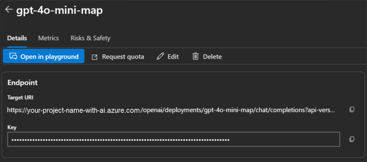
Task: Click the Request quota text
Action: tap(123, 57)
